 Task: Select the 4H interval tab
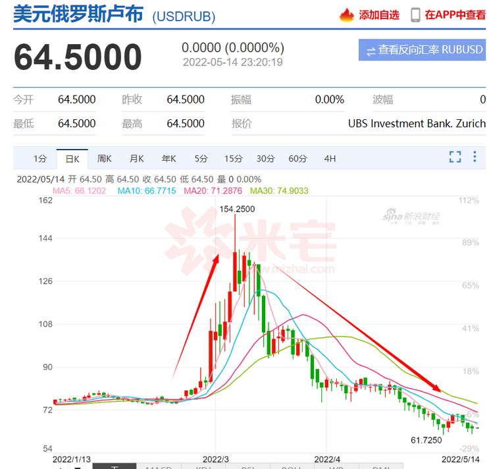330,159
